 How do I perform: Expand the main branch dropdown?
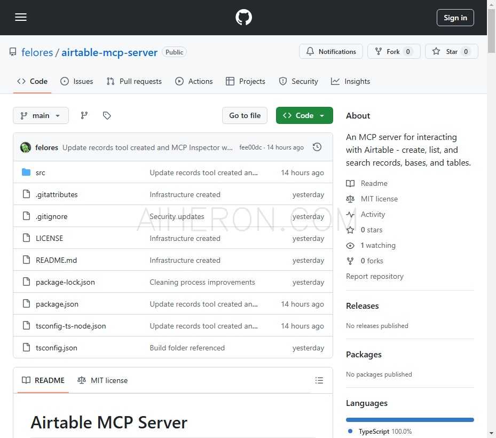click(41, 115)
